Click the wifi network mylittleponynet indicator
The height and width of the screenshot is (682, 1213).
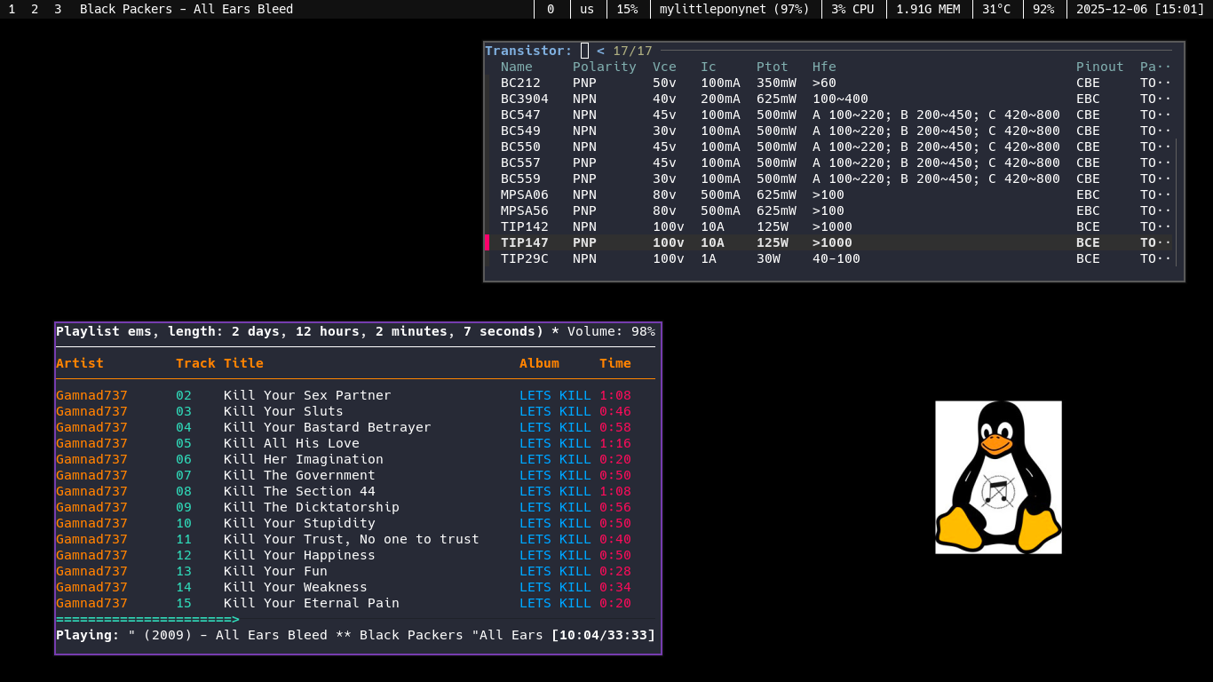pyautogui.click(x=734, y=9)
